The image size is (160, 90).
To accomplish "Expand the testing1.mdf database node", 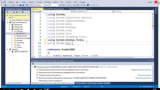I will [10, 27].
